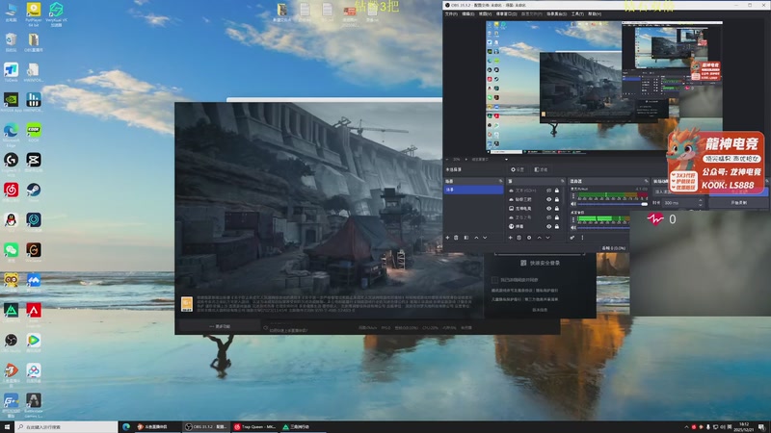Toggle the lock on the 弹幕 source
Image resolution: width=771 pixels, height=433 pixels.
557,226
